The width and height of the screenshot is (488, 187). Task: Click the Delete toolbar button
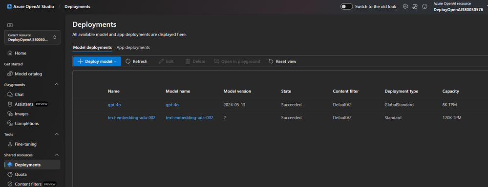click(195, 61)
